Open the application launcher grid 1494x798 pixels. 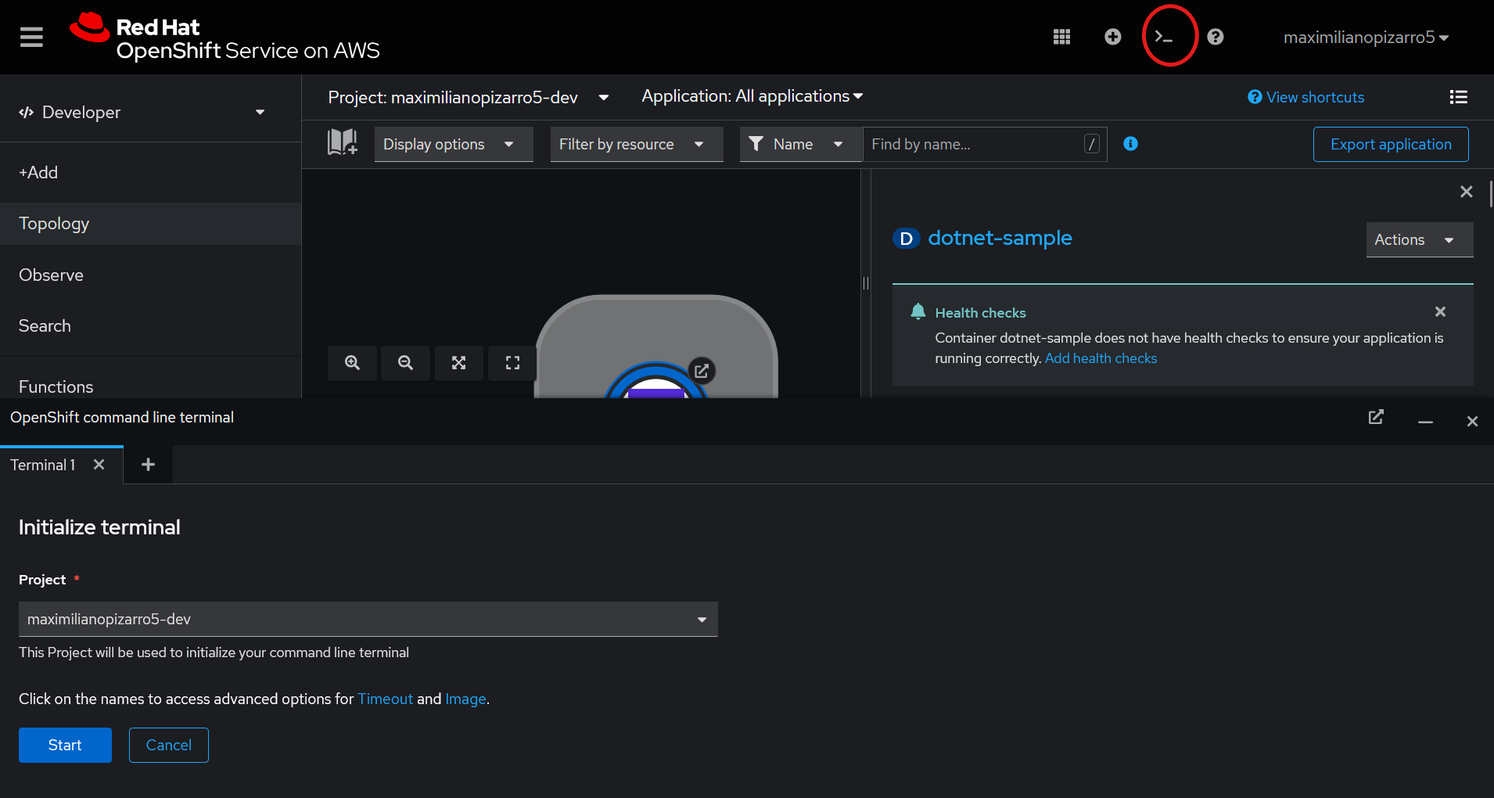1061,37
